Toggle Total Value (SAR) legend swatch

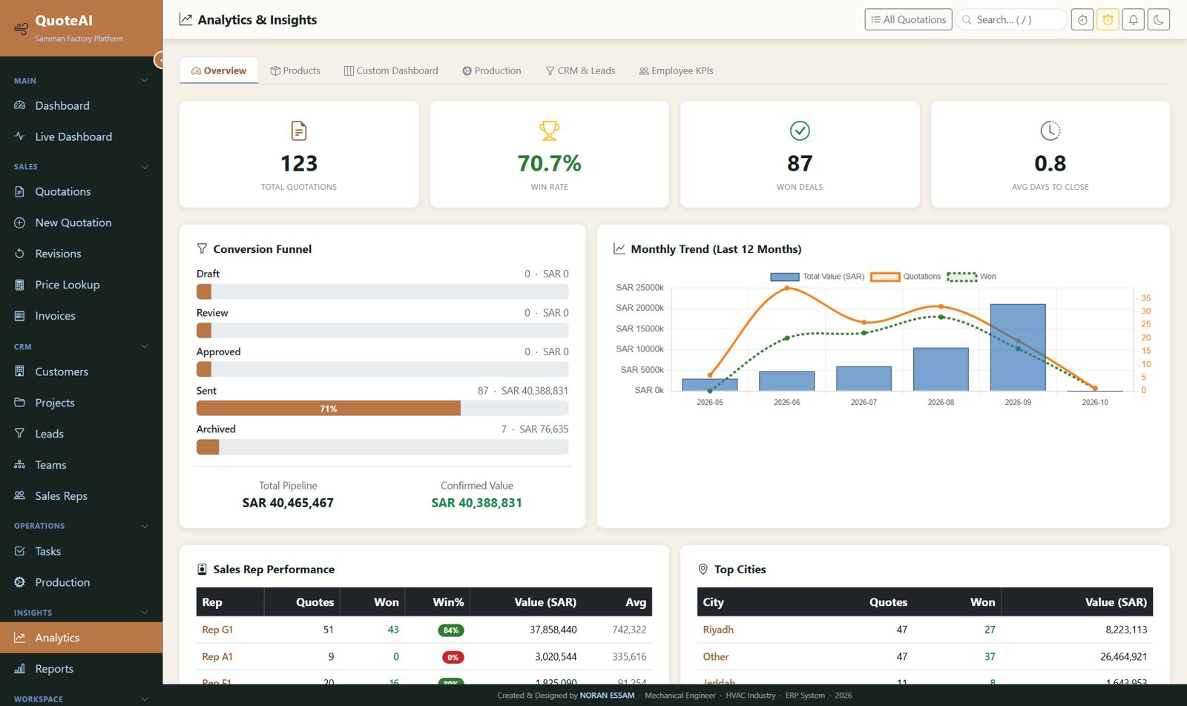[785, 277]
